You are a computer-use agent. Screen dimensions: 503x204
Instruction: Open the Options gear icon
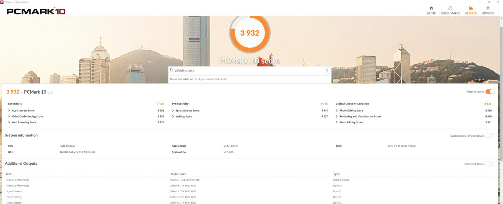coord(487,8)
